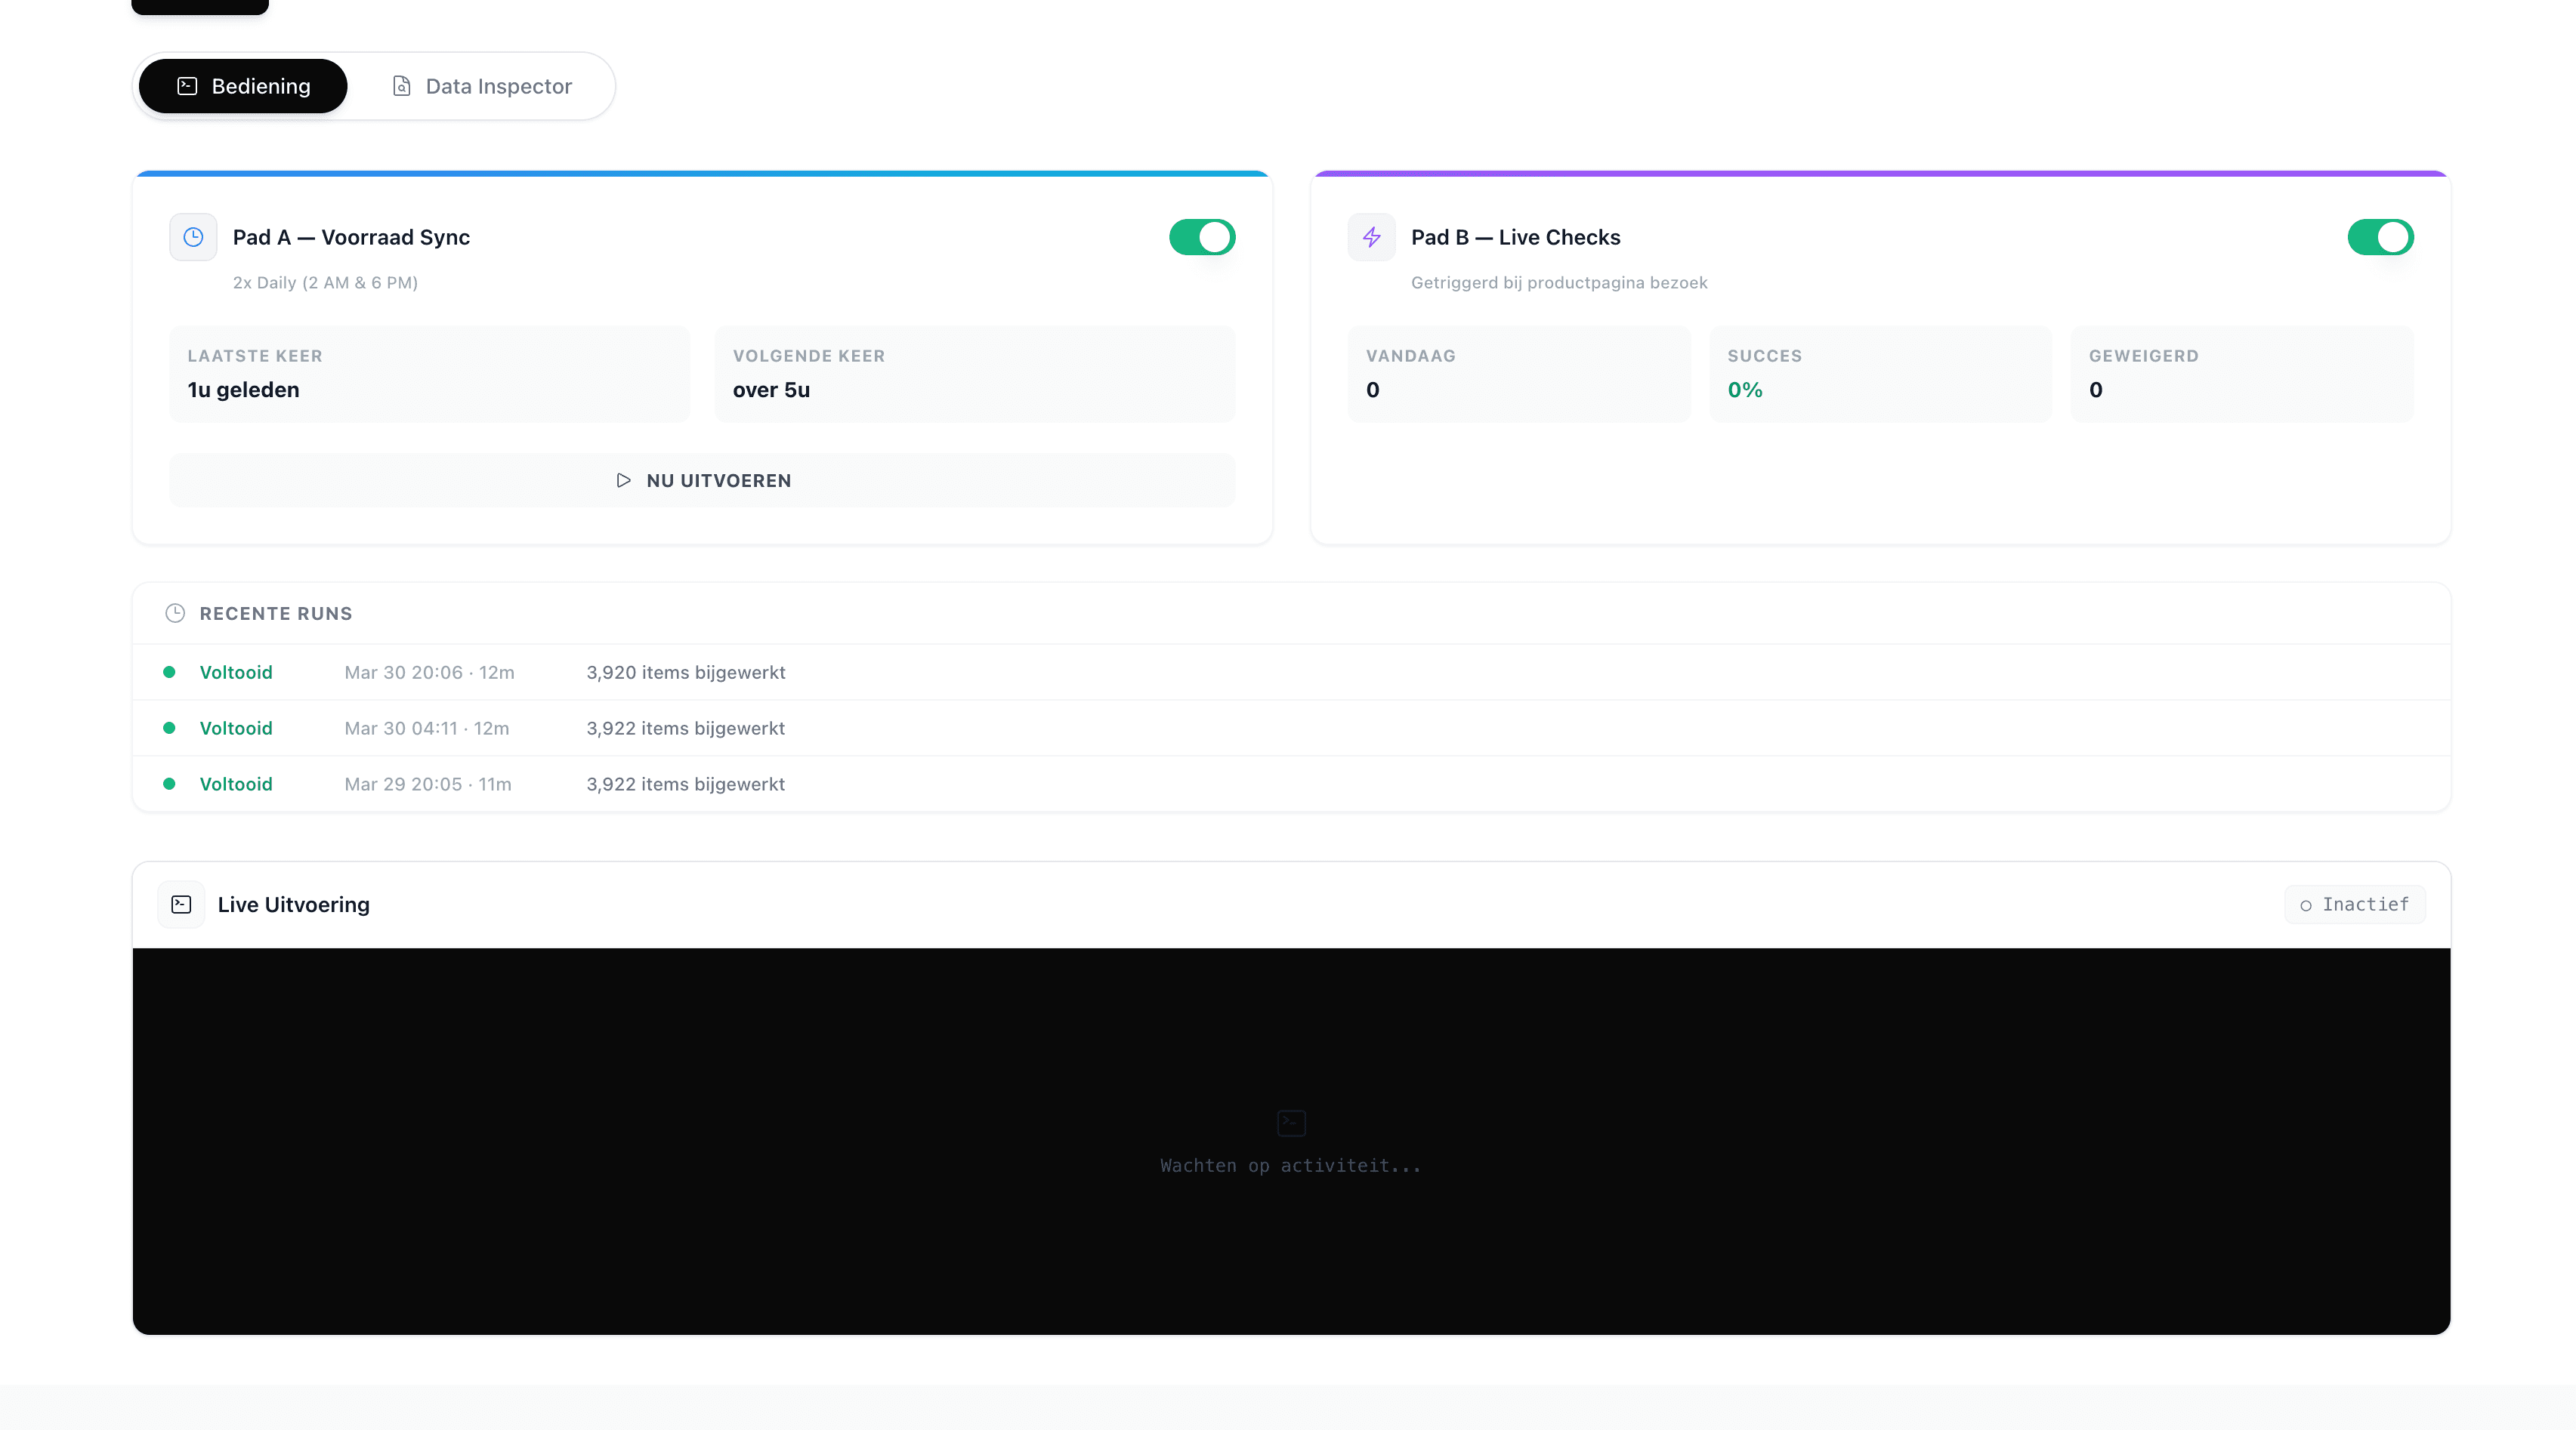Click the terminal icon in the console area

[1291, 1122]
